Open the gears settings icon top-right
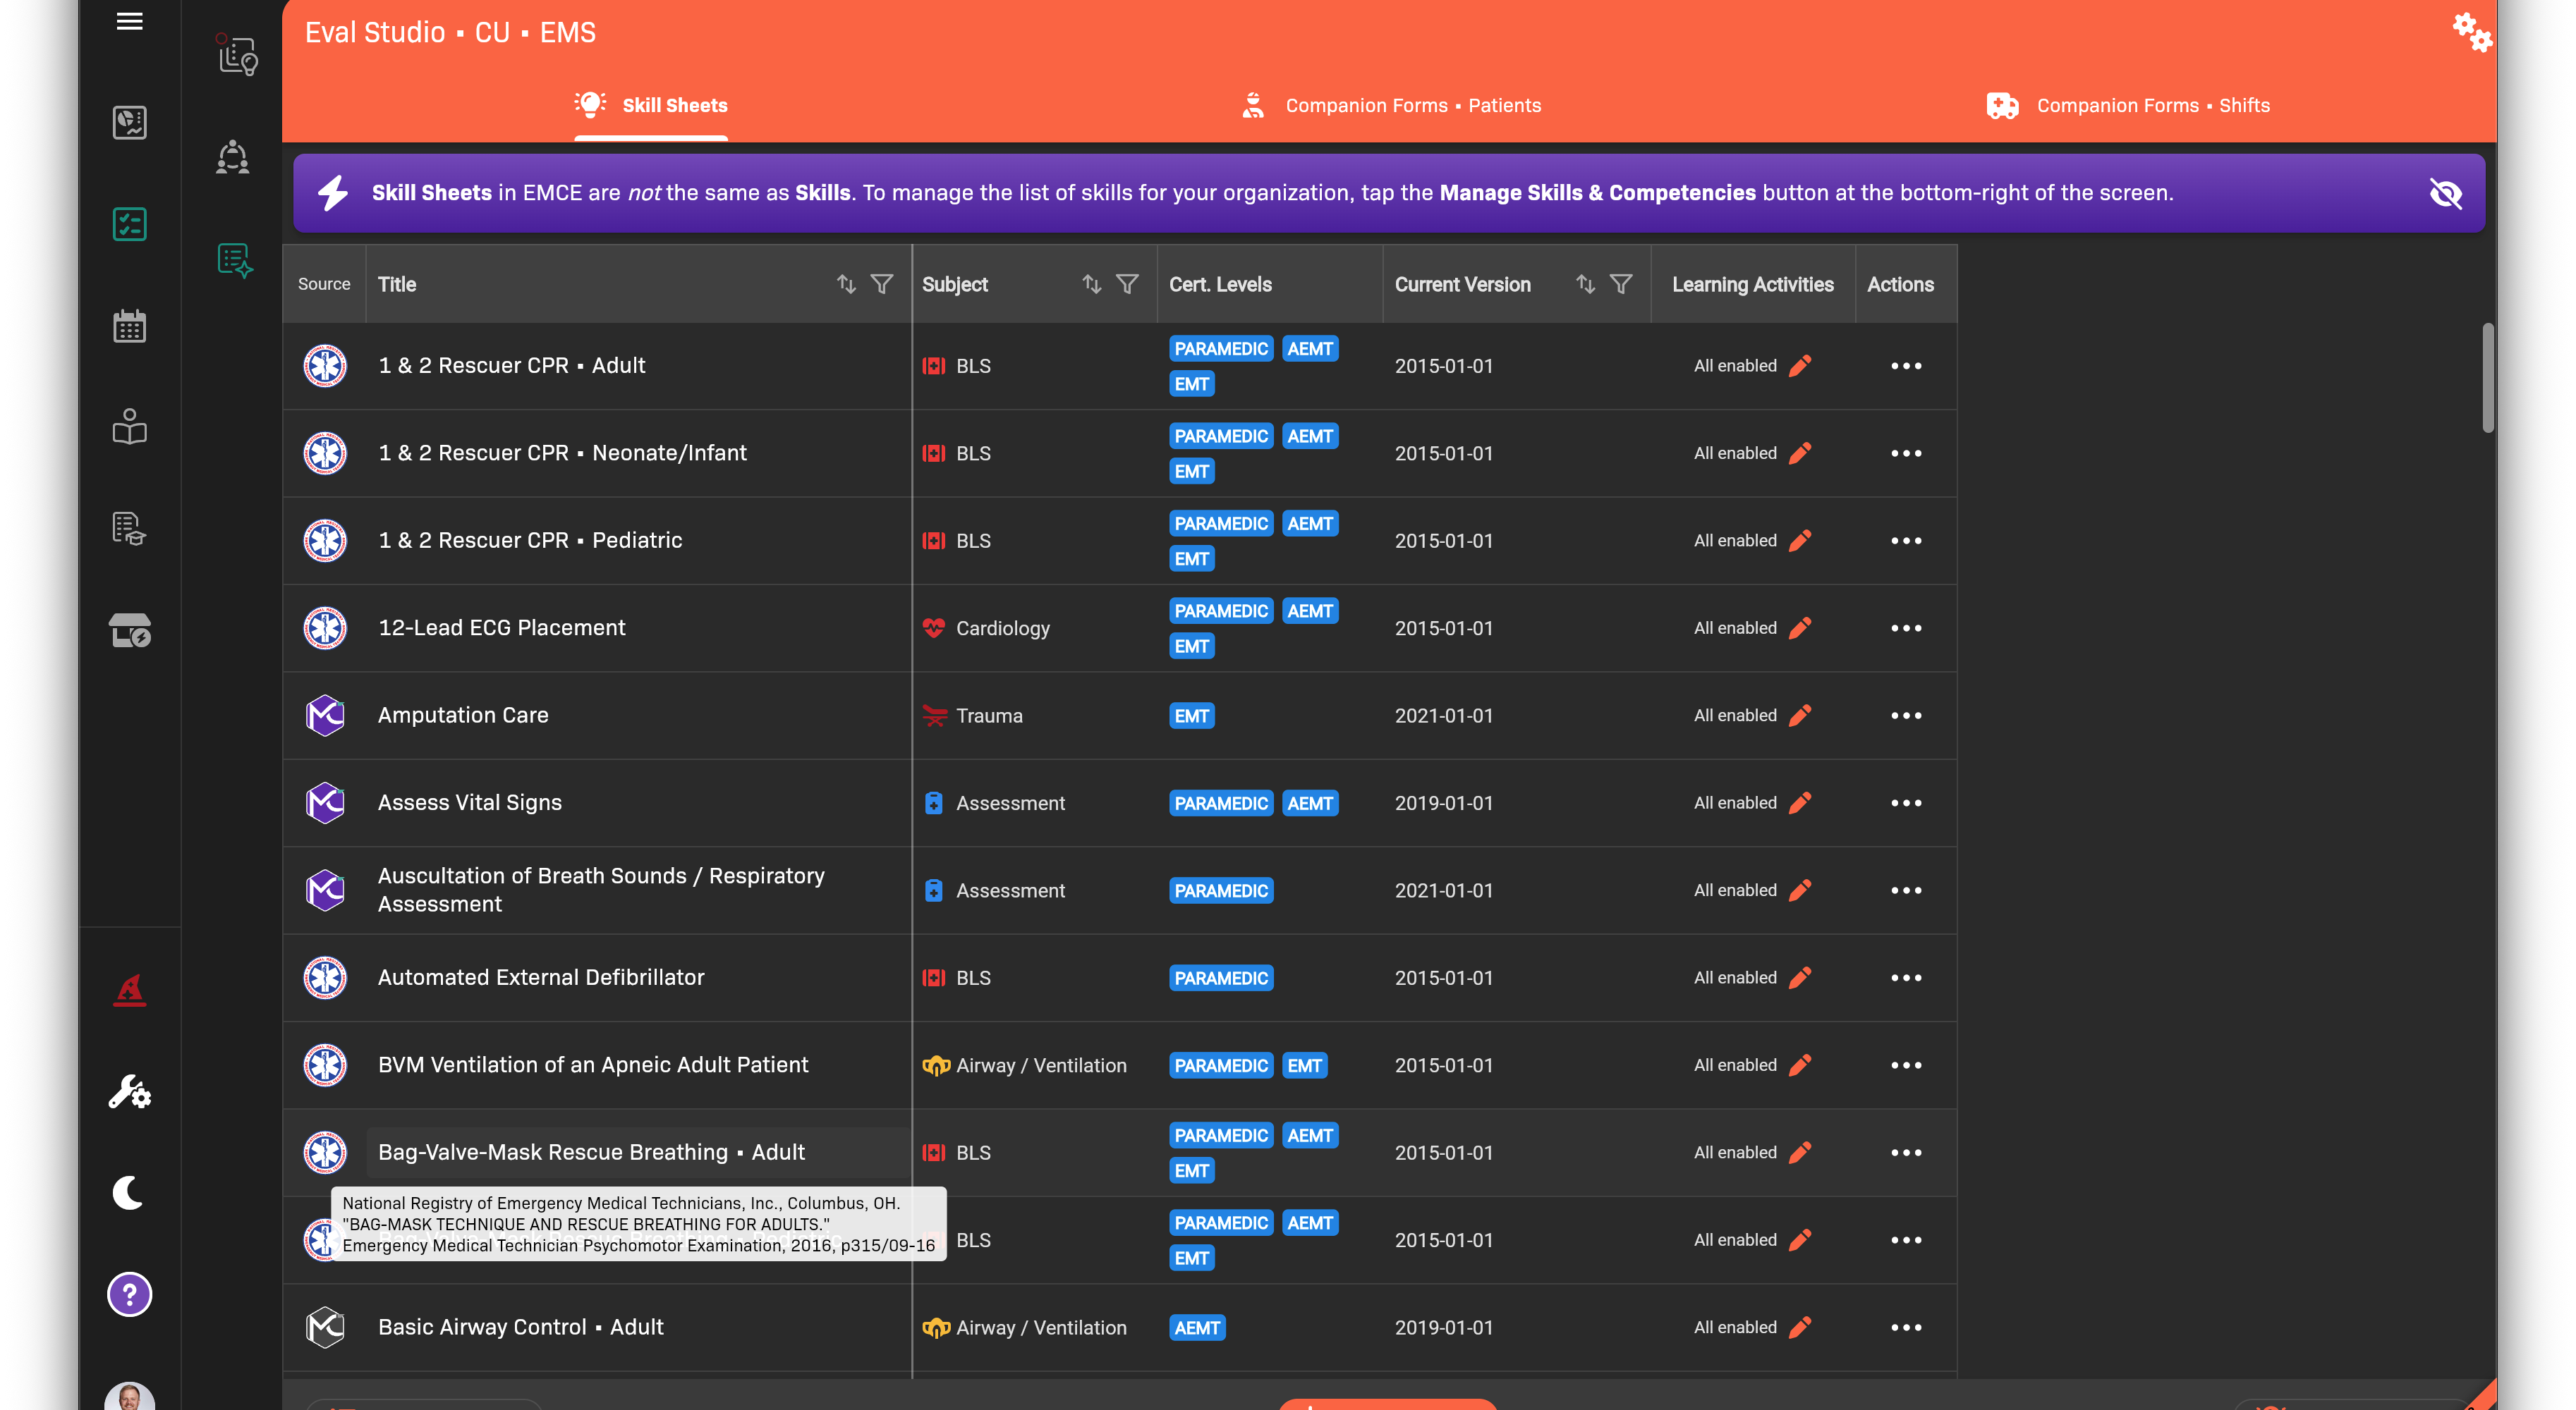 (x=2471, y=32)
